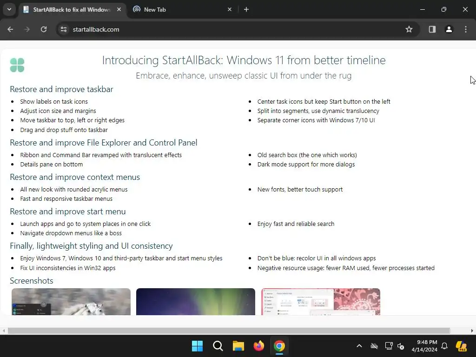Close the New Tab tab
This screenshot has height=357, width=476.
(230, 9)
